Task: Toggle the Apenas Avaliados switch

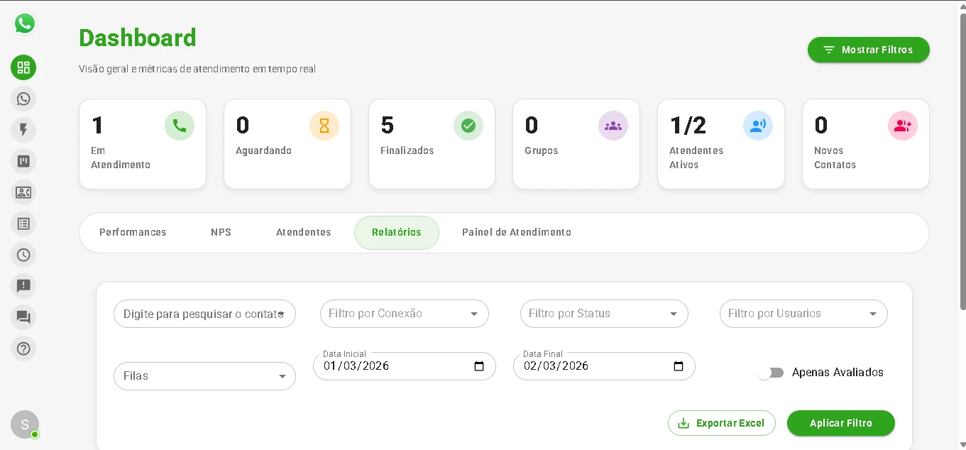Action: click(770, 373)
